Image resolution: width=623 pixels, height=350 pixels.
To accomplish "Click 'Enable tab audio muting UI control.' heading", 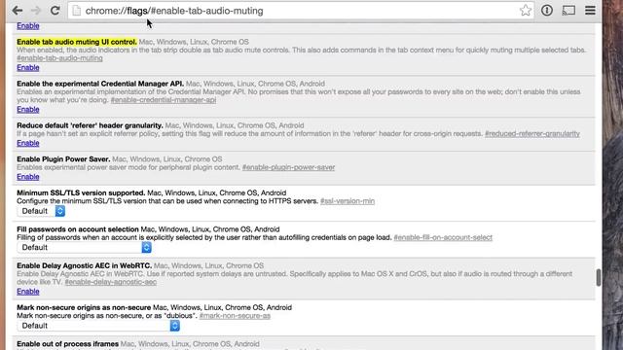I will (x=77, y=42).
